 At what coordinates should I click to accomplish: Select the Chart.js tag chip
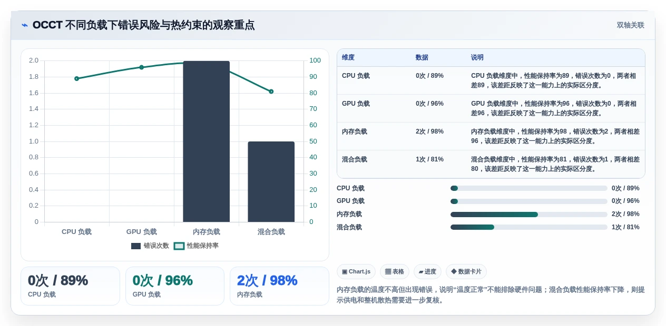pyautogui.click(x=356, y=272)
